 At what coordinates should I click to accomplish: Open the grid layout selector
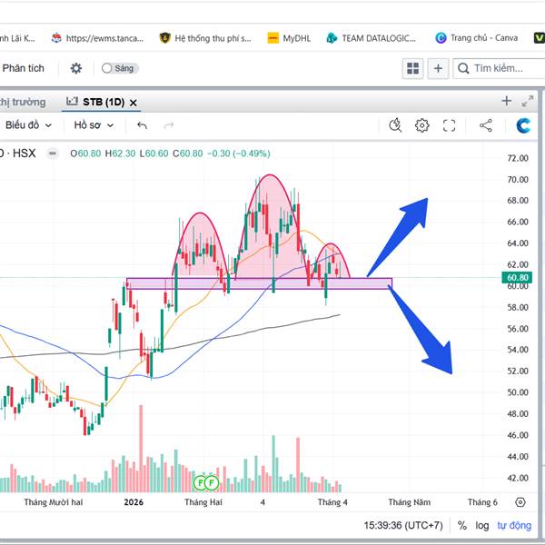click(x=413, y=68)
